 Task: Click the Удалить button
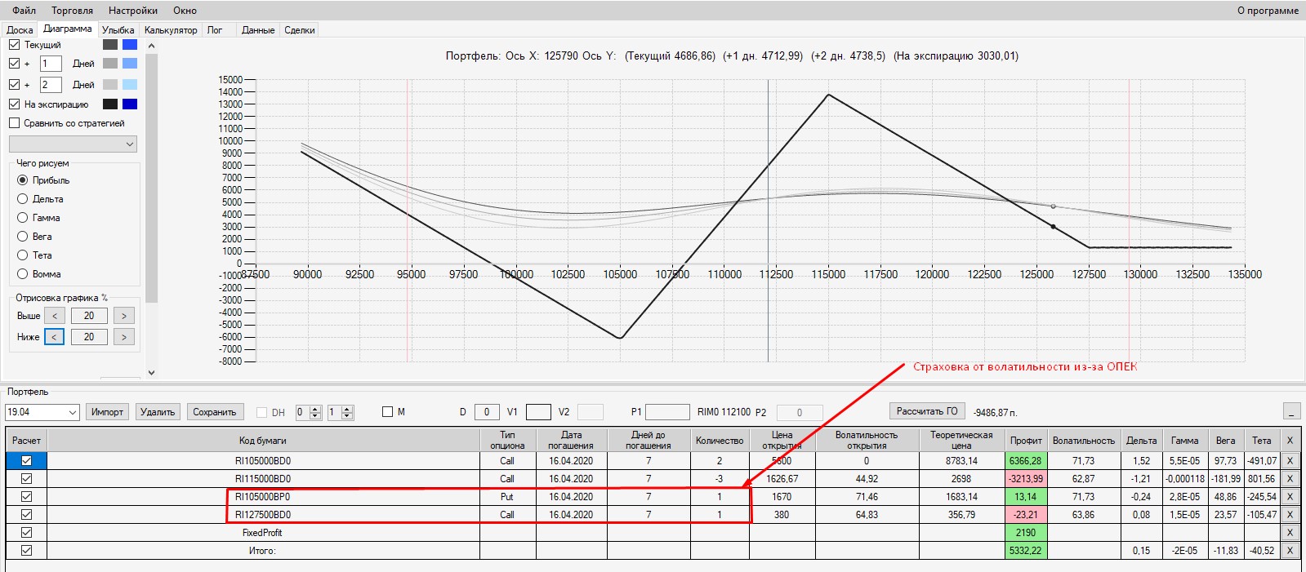pos(158,412)
